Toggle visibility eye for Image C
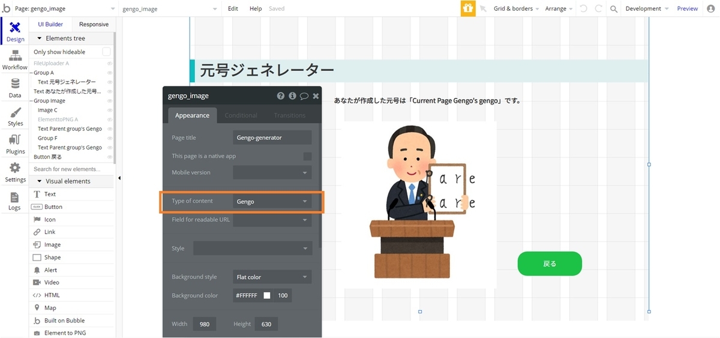 coord(110,110)
